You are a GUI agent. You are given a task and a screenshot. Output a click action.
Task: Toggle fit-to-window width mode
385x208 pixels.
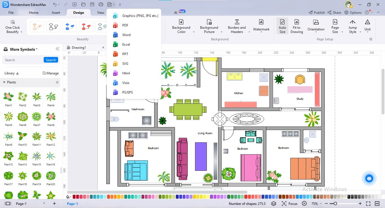tap(377, 203)
